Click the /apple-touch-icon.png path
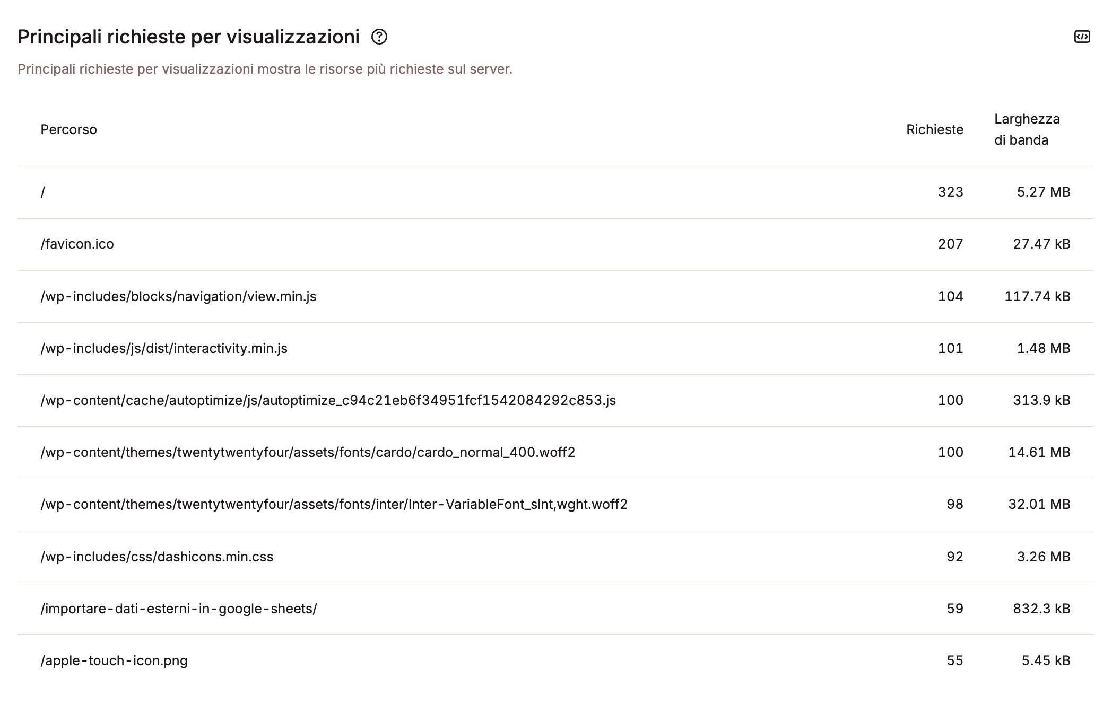This screenshot has height=705, width=1112. click(114, 660)
